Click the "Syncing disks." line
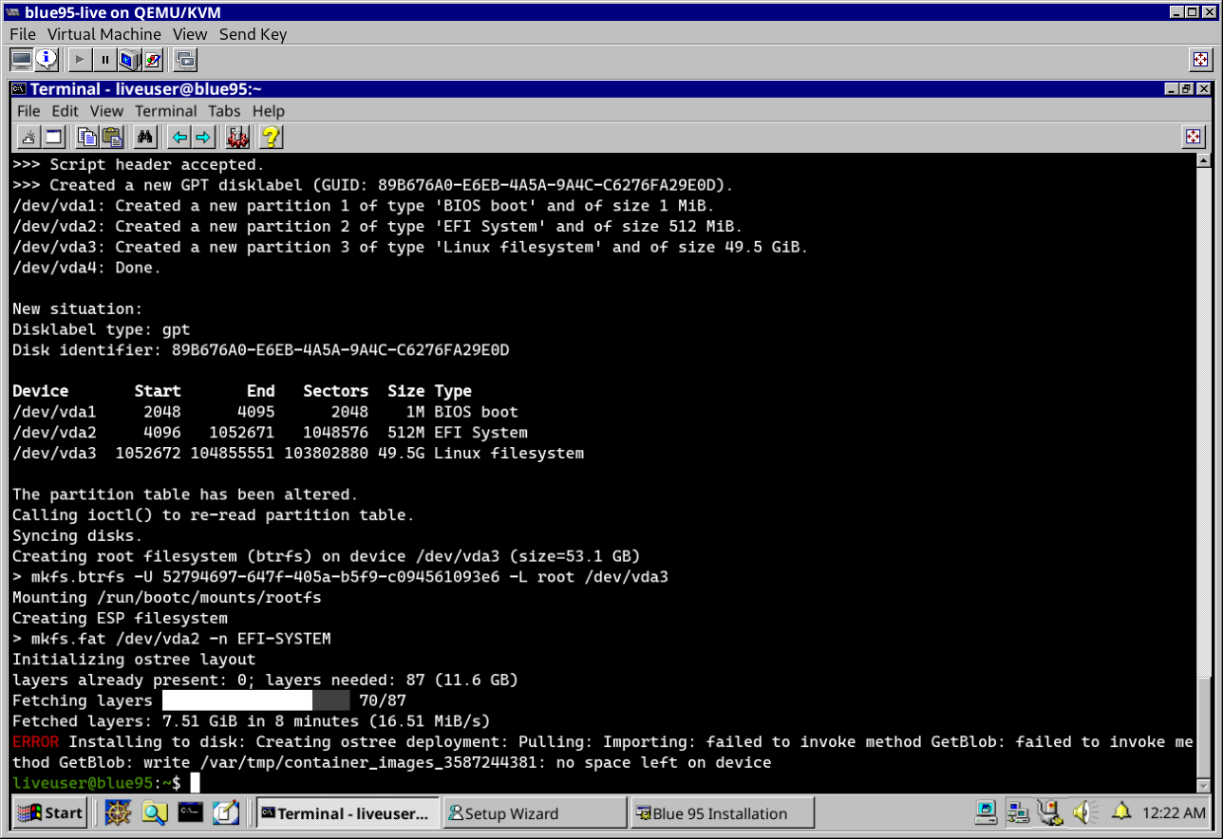The height and width of the screenshot is (839, 1223). (78, 536)
